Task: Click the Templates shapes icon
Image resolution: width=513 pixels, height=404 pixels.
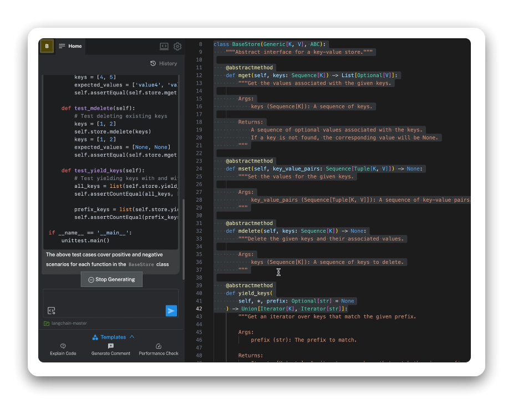Action: point(95,337)
